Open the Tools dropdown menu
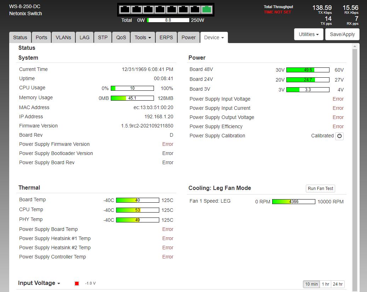The height and width of the screenshot is (292, 367). click(x=143, y=37)
